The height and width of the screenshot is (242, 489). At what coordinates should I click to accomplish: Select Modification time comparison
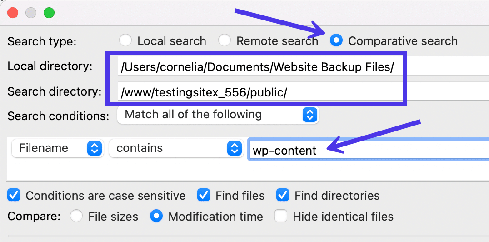pos(156,216)
